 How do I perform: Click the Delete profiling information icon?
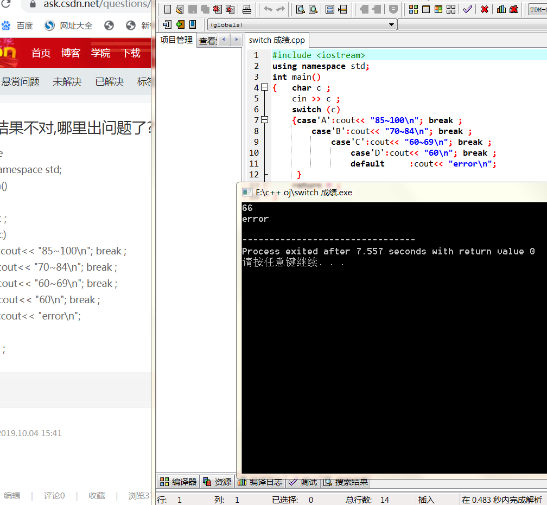click(x=514, y=9)
